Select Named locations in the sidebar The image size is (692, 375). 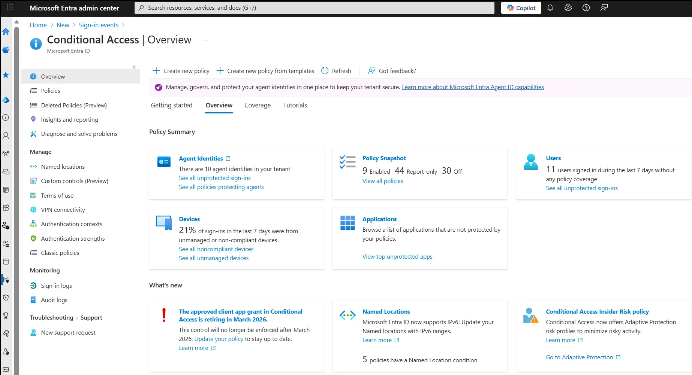pyautogui.click(x=62, y=167)
